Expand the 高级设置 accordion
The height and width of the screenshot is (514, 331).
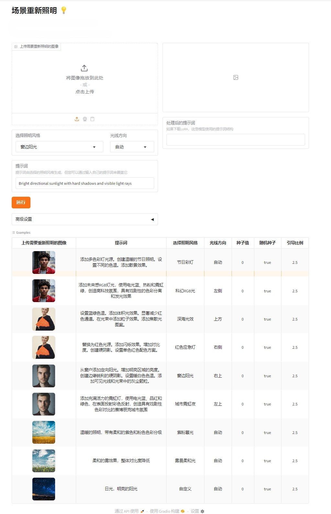pyautogui.click(x=85, y=219)
